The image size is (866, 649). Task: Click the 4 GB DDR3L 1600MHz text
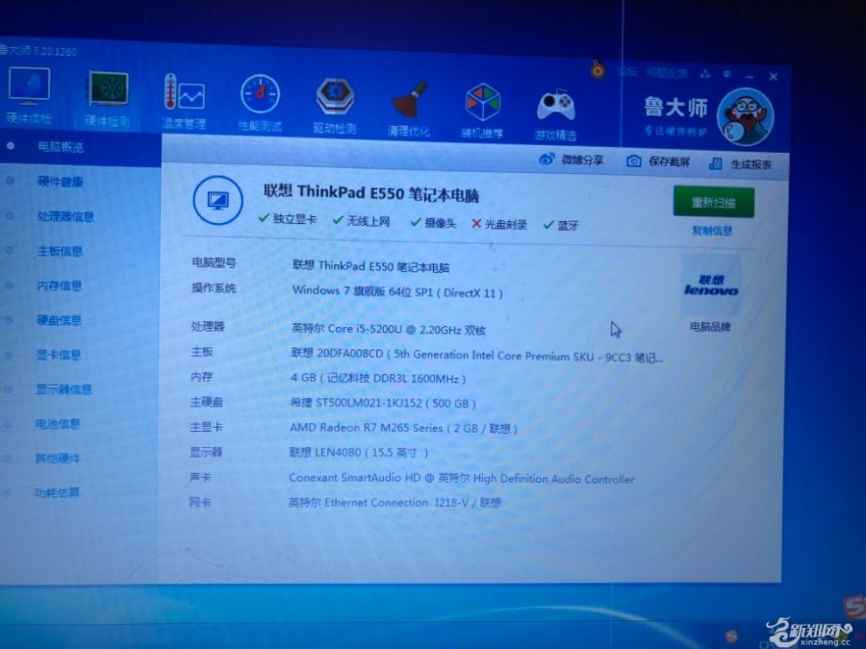tap(378, 379)
